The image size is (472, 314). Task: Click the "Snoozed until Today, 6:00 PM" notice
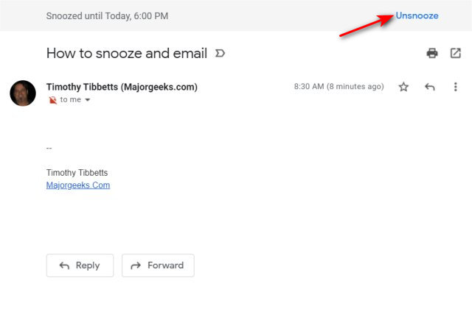click(107, 16)
